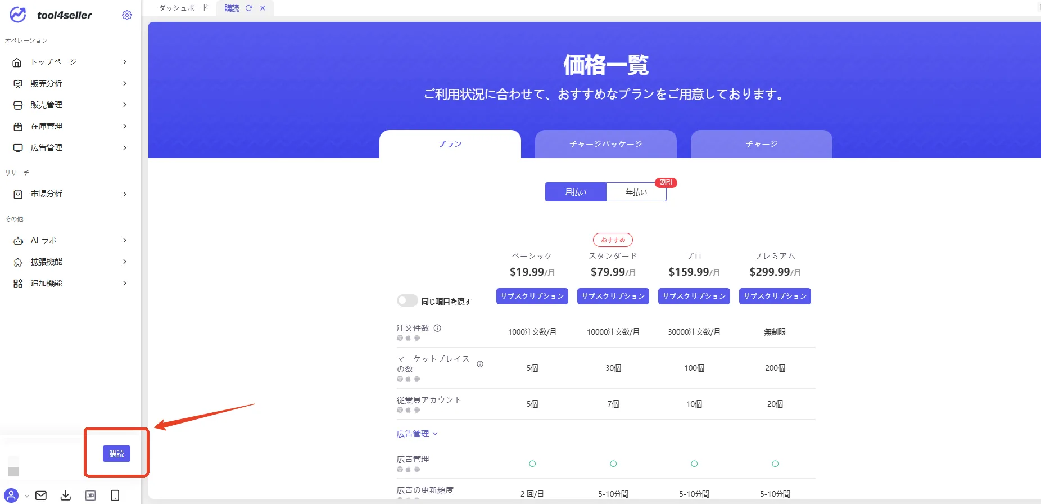Toggle 同じ項目を隠す switch
1041x504 pixels.
(407, 301)
